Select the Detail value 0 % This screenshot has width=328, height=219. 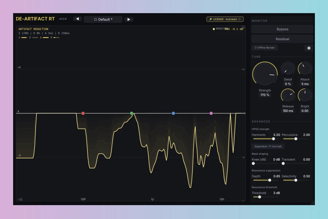point(288,84)
